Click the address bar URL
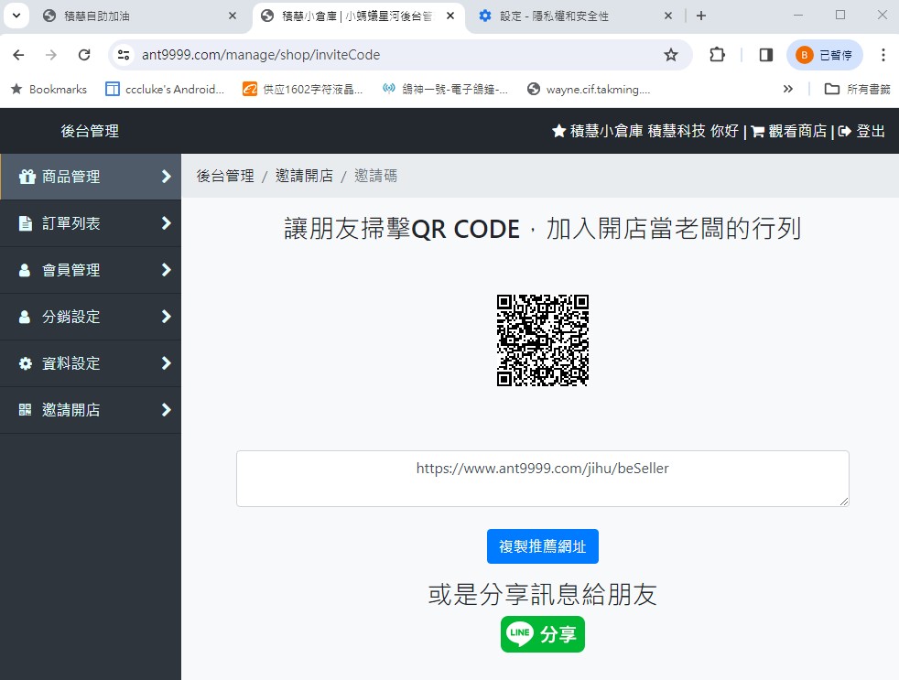This screenshot has height=680, width=899. (x=261, y=55)
